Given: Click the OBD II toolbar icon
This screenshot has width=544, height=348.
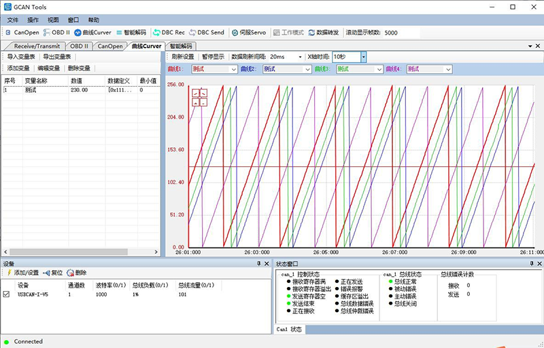Looking at the screenshot, I should (57, 32).
